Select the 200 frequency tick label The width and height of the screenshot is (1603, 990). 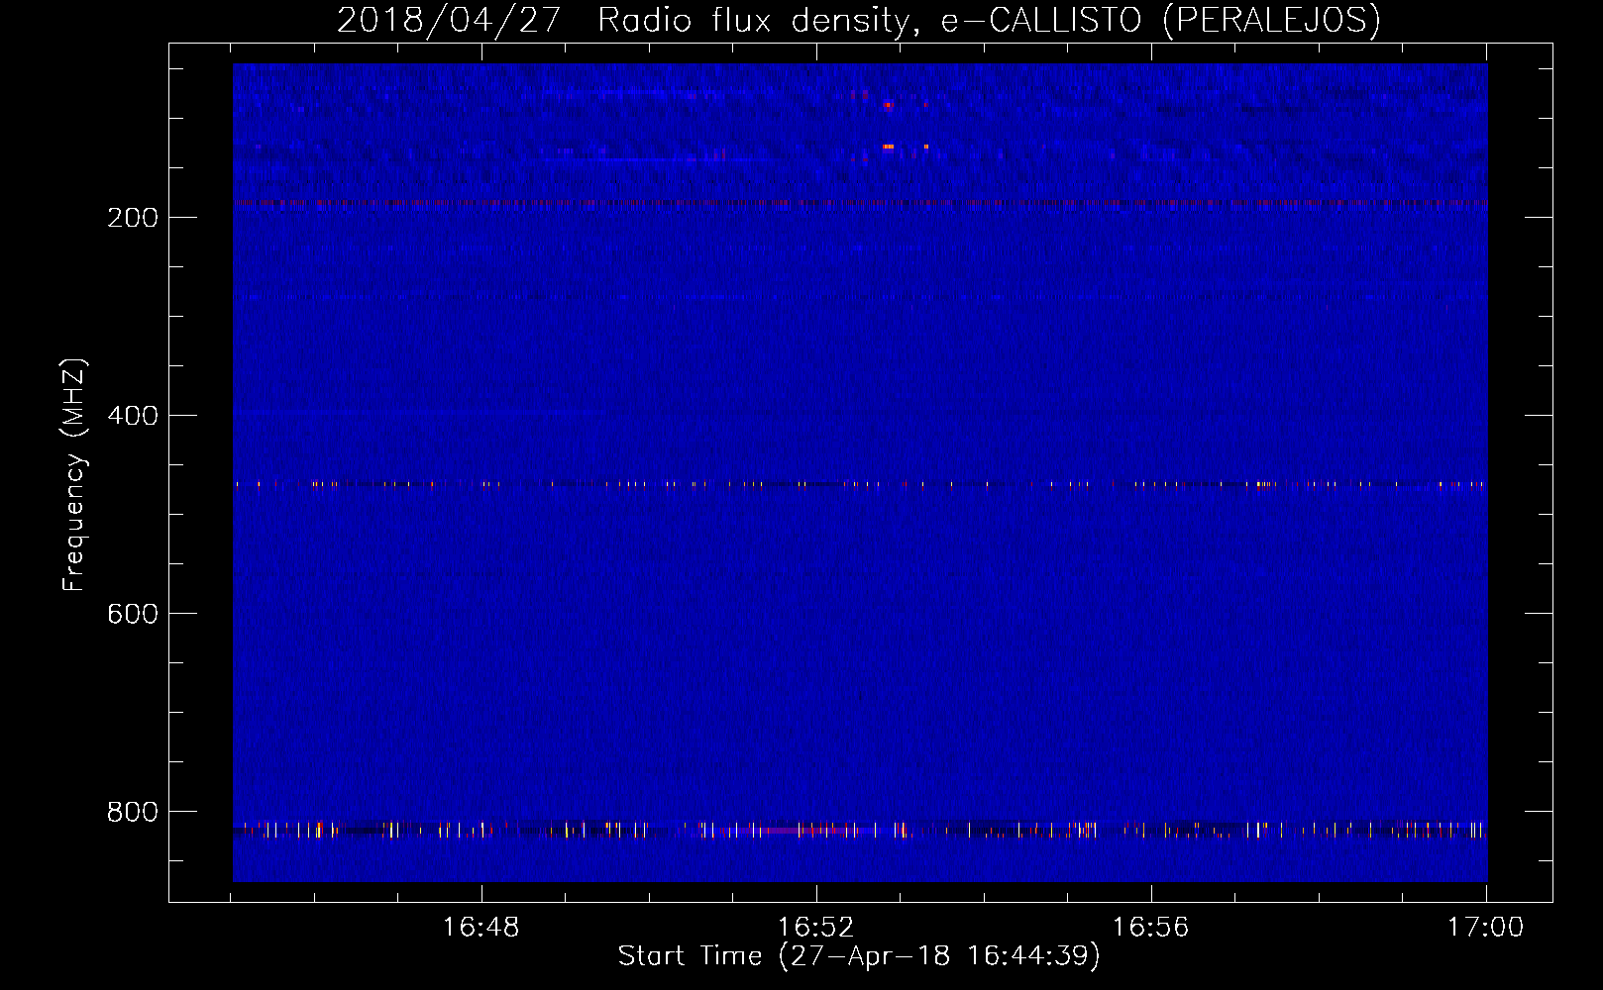133,218
